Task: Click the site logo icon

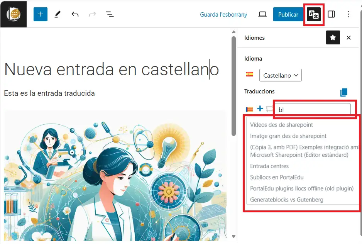Action: pos(14,14)
